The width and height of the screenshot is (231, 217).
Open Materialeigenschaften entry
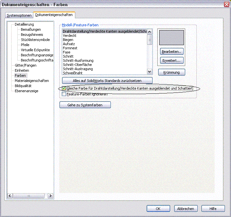32,81
